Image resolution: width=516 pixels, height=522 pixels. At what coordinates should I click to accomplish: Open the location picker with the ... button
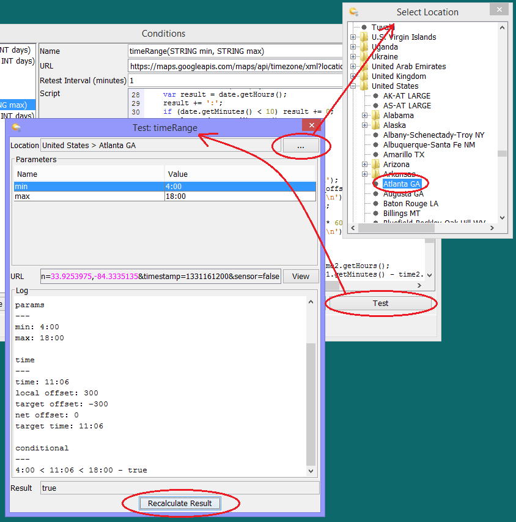301,146
